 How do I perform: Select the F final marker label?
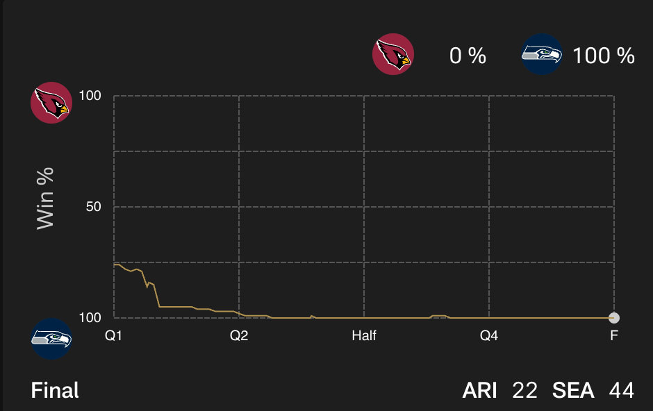coord(614,336)
